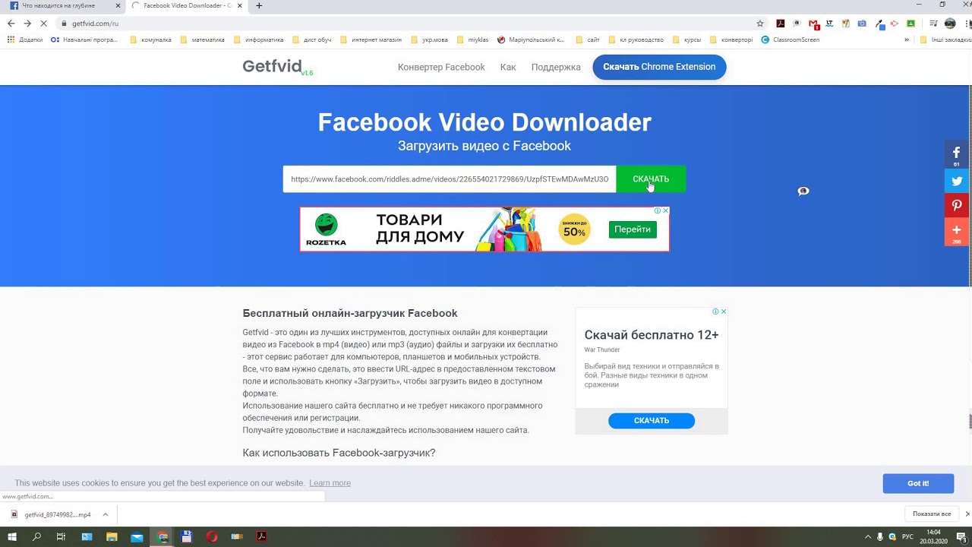Screen dimensions: 972x547
Task: Click the blue СКАЧАТЬ button in War Thunder ad
Action: point(652,421)
